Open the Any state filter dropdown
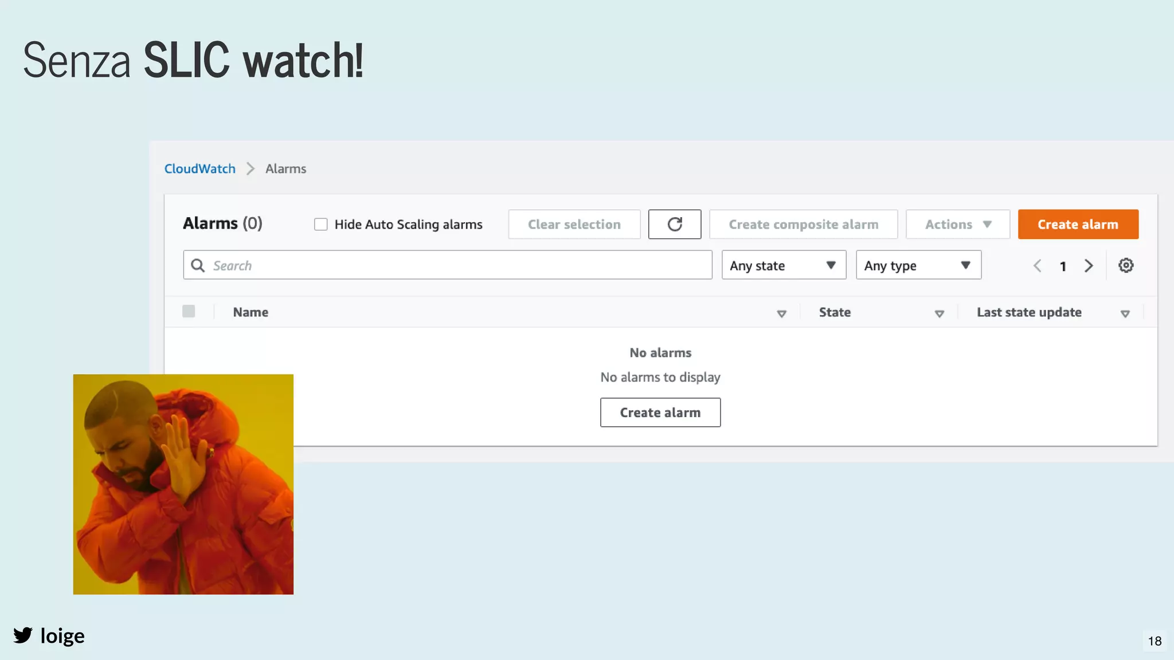 783,265
